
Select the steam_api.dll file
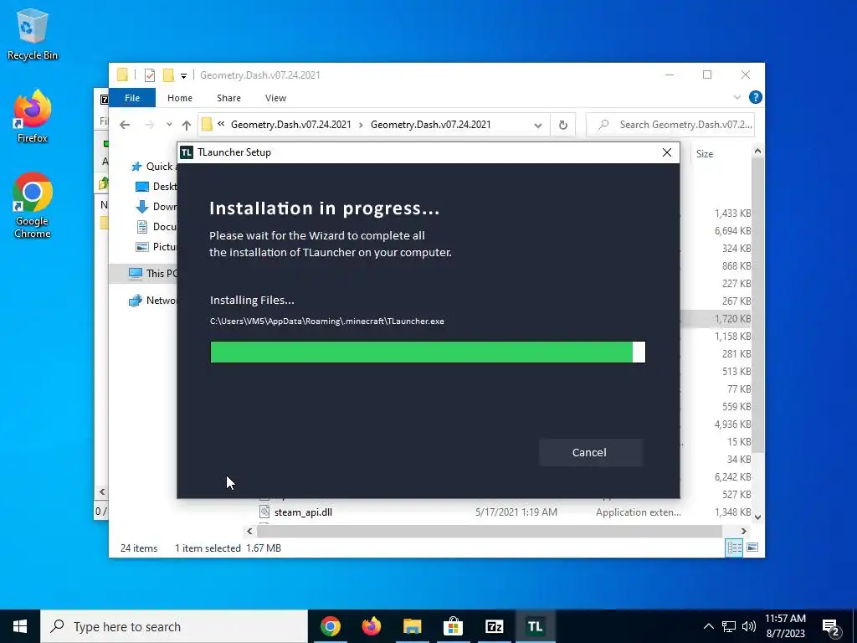coord(303,512)
